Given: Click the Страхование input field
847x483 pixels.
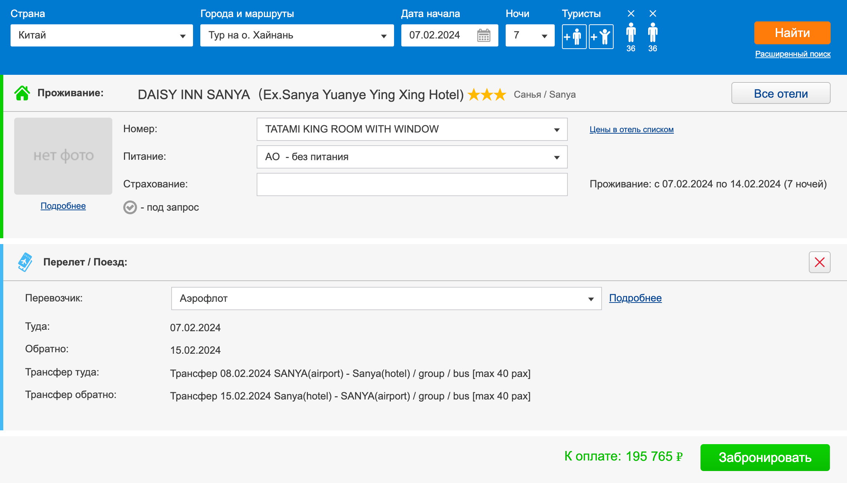Looking at the screenshot, I should [412, 184].
